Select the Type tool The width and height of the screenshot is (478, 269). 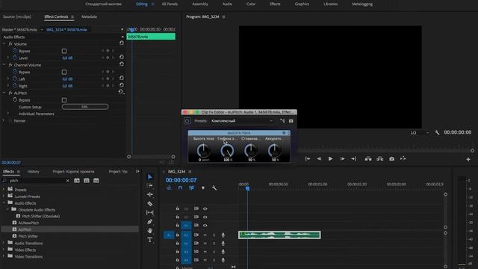(x=149, y=240)
